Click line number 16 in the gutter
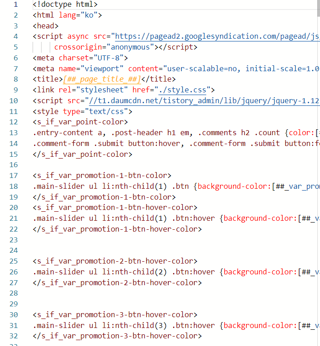Screen dimensions: 320x346 click(14, 165)
